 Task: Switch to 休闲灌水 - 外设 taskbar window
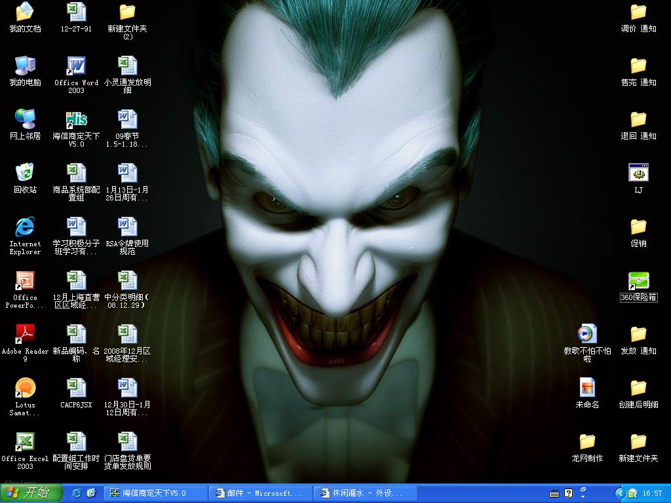coord(365,493)
